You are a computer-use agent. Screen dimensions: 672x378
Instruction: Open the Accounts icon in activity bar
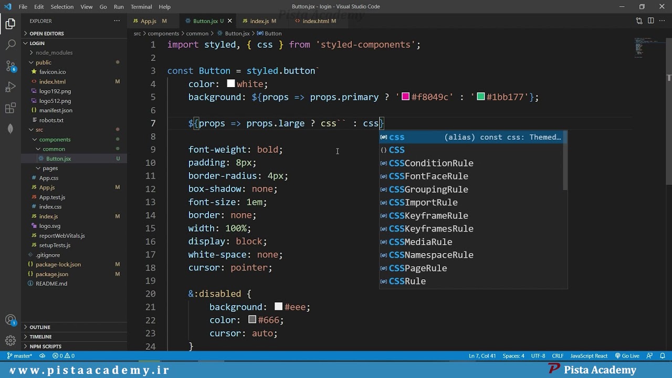pyautogui.click(x=10, y=320)
